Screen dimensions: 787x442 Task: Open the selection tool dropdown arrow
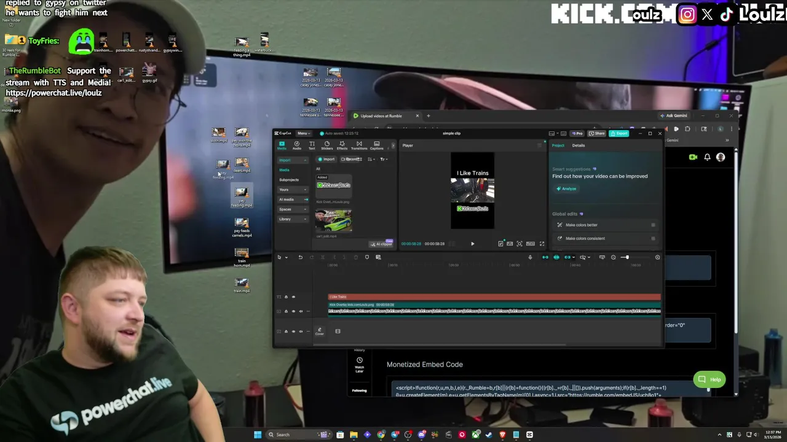[287, 257]
